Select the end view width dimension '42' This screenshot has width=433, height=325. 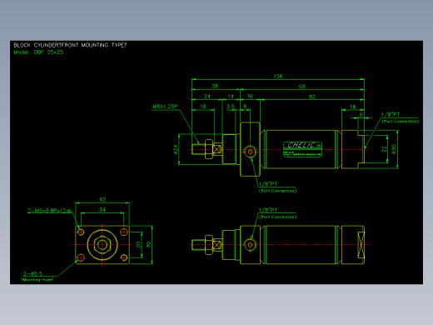pos(102,199)
